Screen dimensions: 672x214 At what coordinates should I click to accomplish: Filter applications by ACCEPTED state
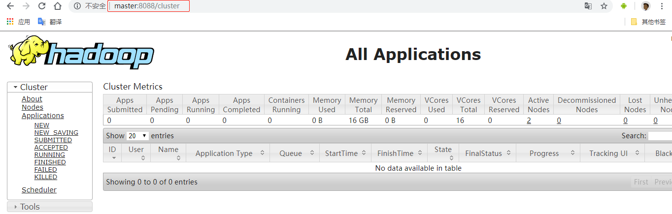pos(51,148)
